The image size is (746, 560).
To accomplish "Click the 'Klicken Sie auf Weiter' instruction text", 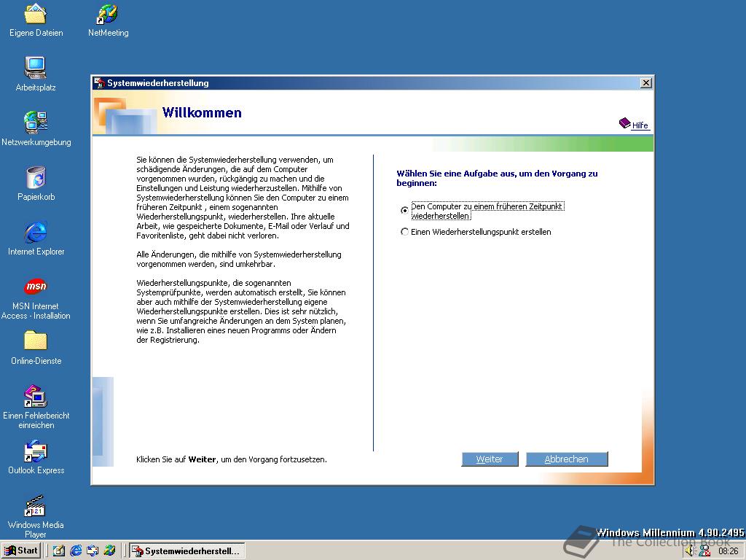I will pyautogui.click(x=231, y=459).
